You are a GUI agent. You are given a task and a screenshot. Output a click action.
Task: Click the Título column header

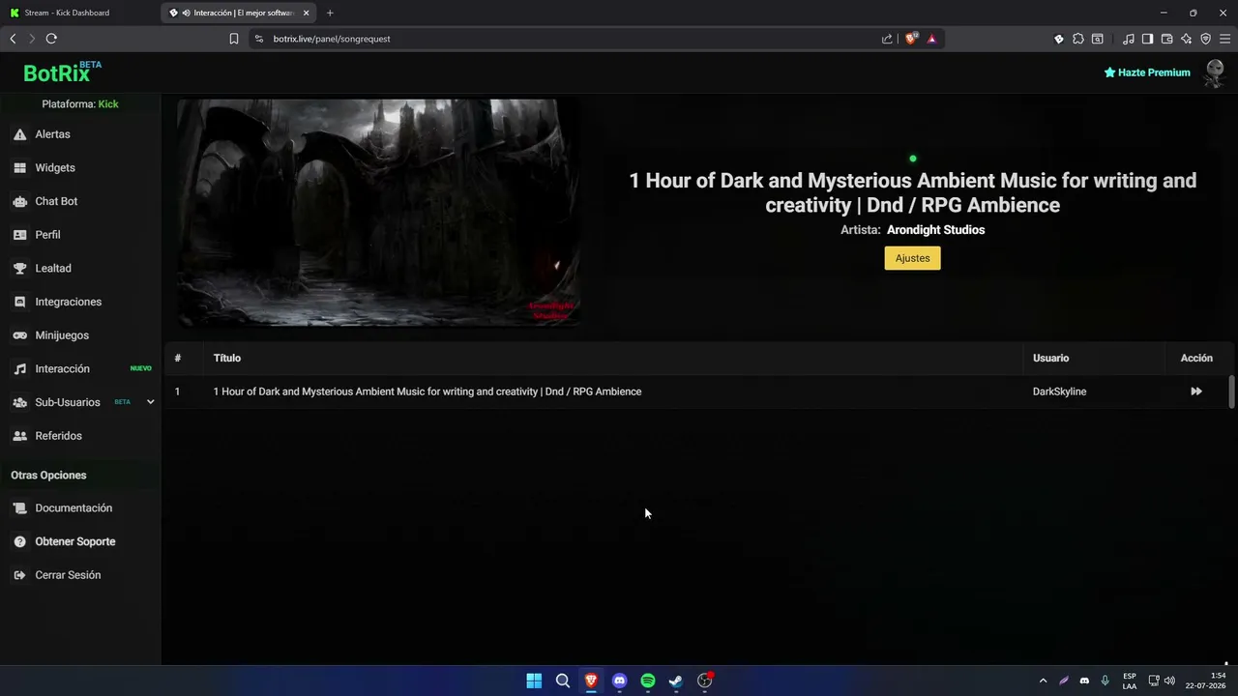point(227,359)
